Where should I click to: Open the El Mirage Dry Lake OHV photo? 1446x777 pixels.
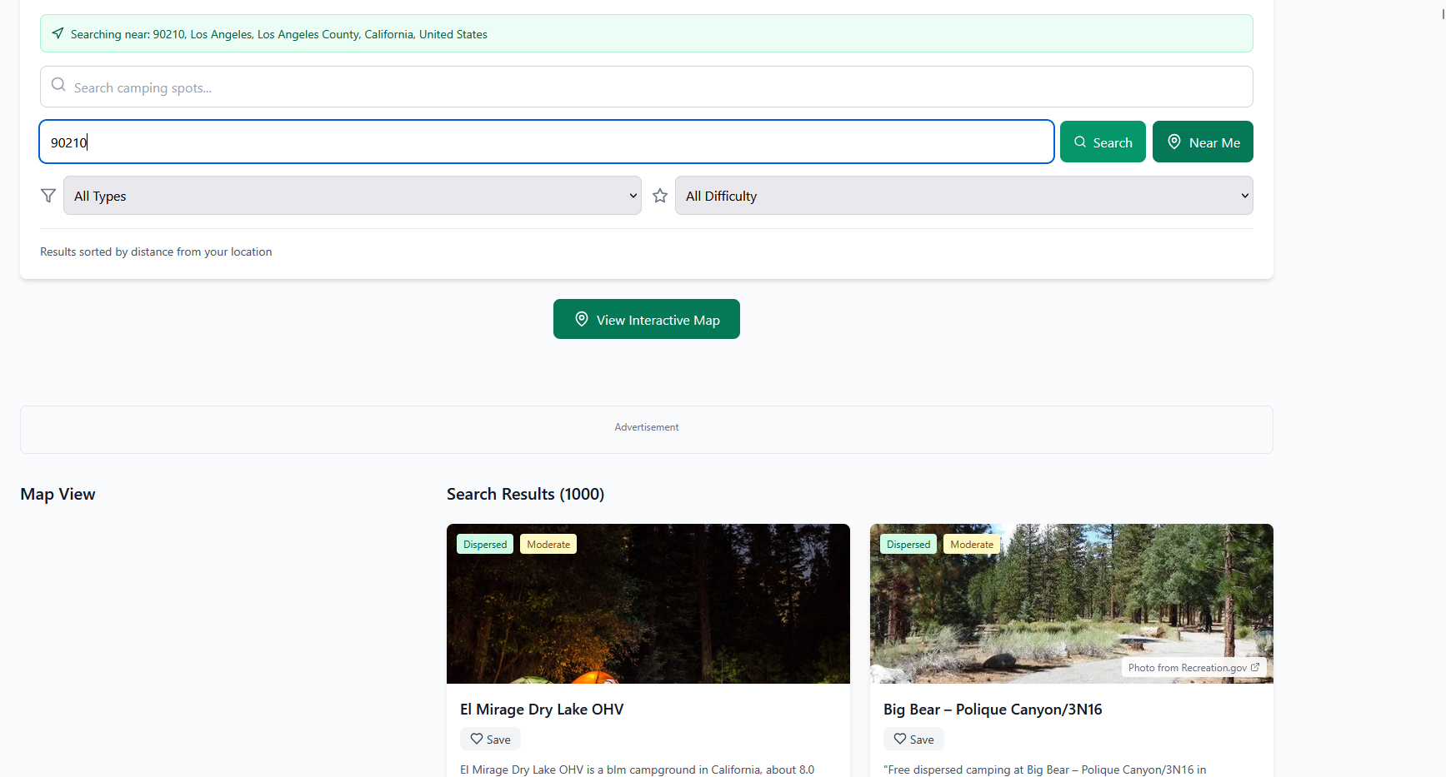[x=648, y=604]
